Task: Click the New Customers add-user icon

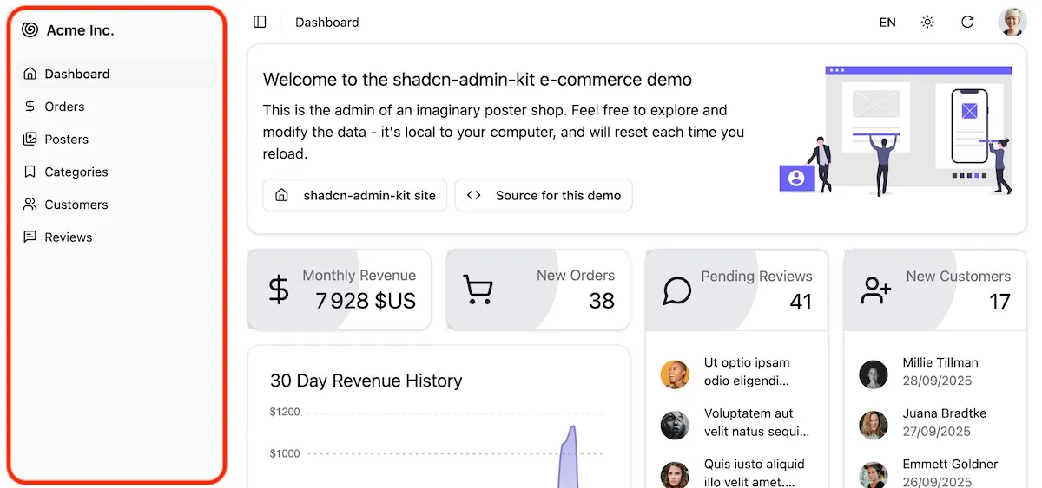Action: click(875, 290)
